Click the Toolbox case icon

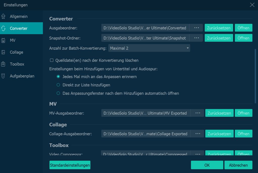tap(3, 64)
